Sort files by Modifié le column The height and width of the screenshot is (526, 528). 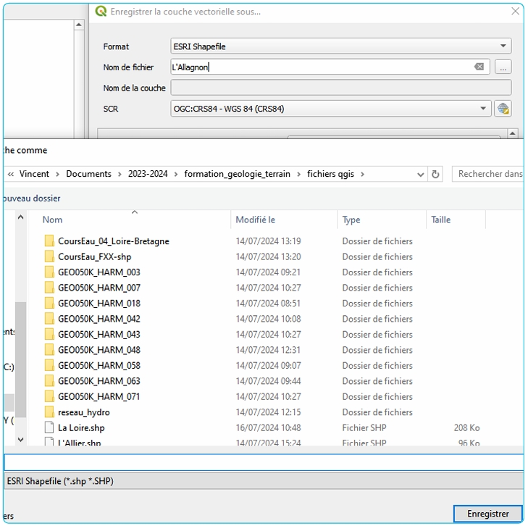point(255,220)
